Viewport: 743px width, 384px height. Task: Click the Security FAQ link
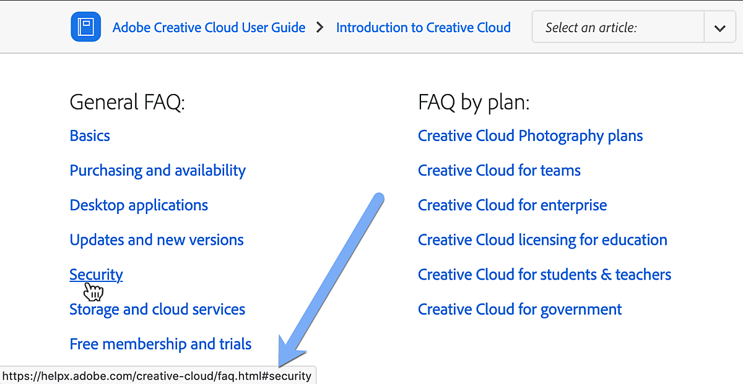tap(96, 275)
